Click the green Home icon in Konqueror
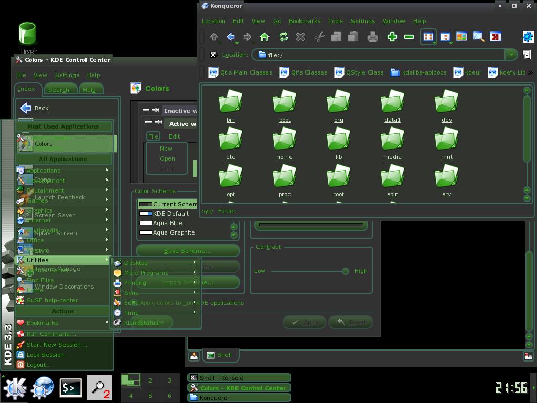The width and height of the screenshot is (537, 403). (264, 37)
